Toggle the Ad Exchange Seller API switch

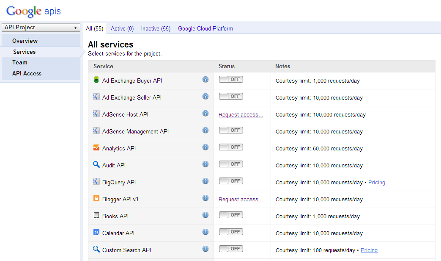point(230,96)
